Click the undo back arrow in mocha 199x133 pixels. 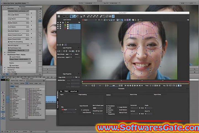tap(64, 16)
